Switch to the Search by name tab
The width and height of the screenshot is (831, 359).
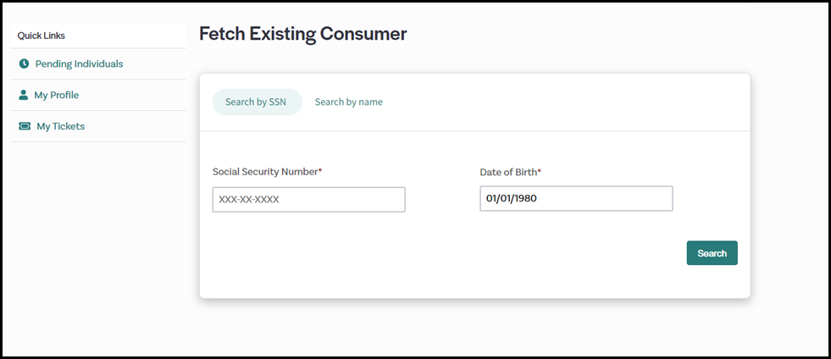pyautogui.click(x=348, y=102)
